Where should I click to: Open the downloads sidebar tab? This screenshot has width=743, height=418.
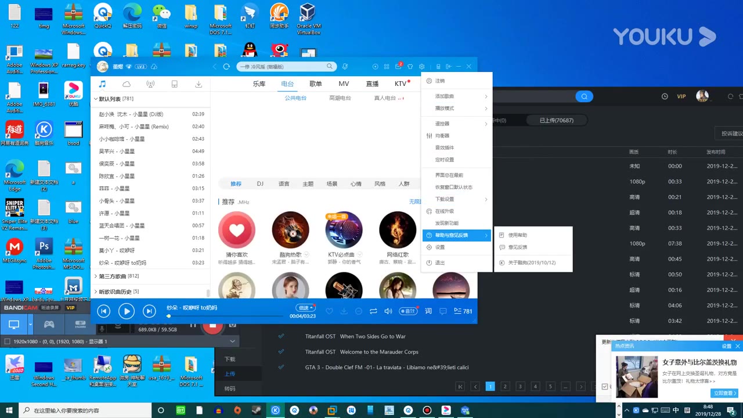199,84
